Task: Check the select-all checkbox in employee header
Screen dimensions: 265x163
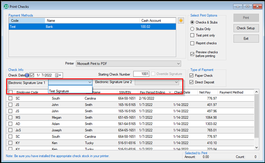Action: [11, 92]
